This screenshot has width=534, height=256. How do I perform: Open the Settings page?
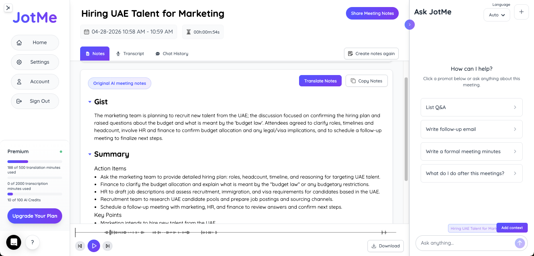(35, 62)
